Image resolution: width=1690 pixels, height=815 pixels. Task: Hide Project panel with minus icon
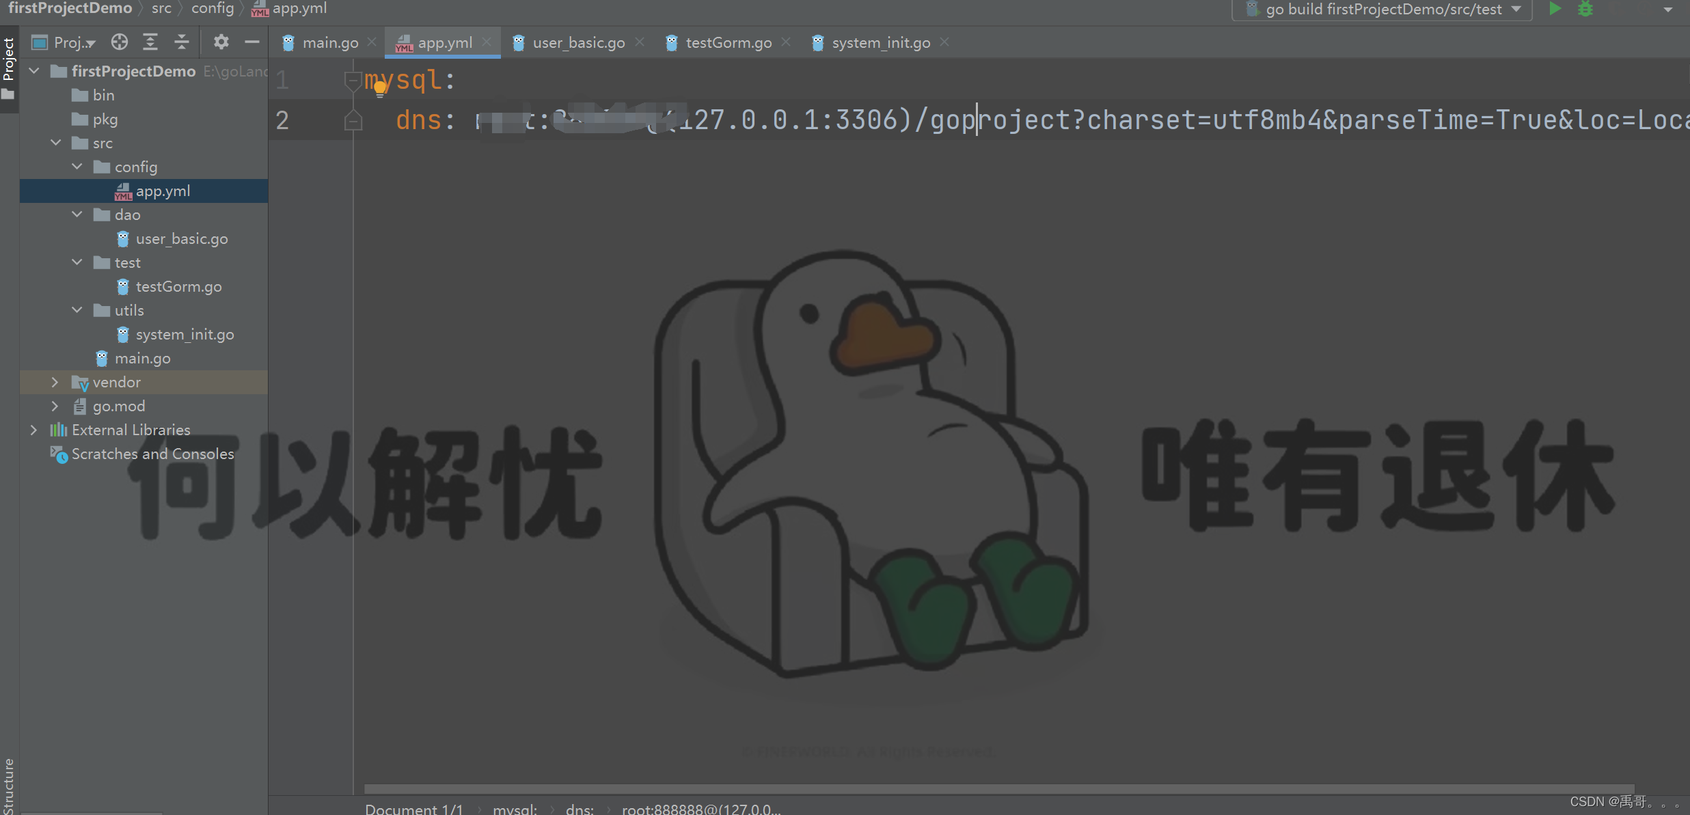coord(252,42)
